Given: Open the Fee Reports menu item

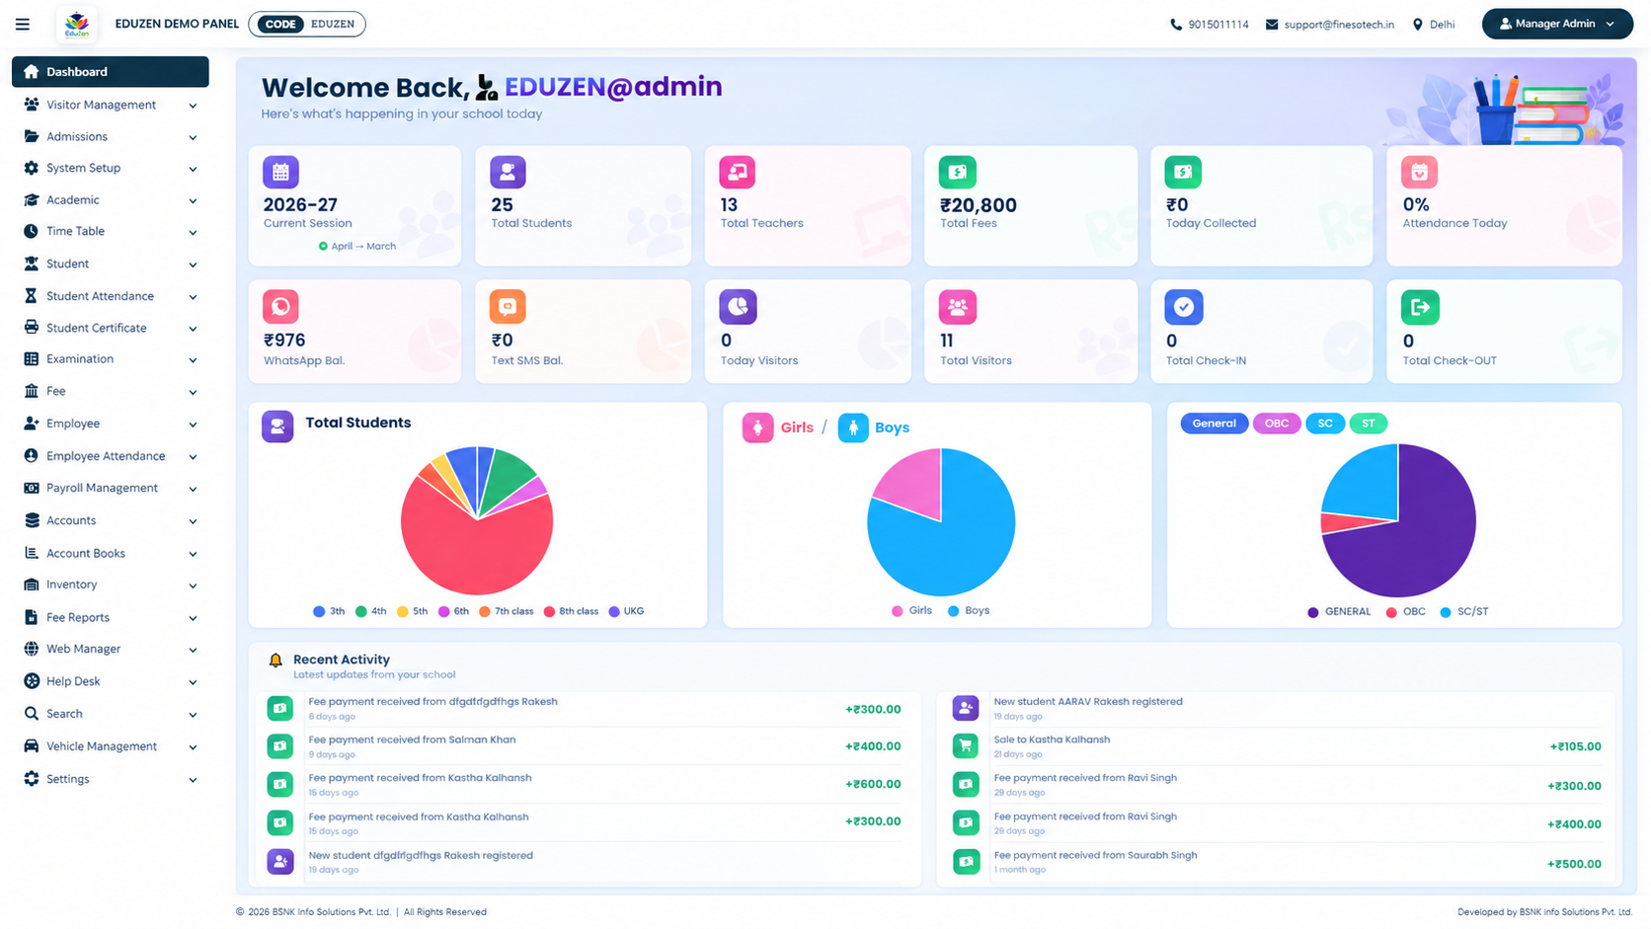Looking at the screenshot, I should (111, 618).
